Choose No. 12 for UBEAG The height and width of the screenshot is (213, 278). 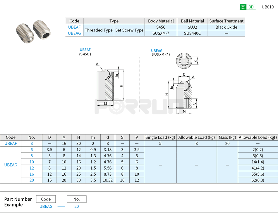point(32,168)
